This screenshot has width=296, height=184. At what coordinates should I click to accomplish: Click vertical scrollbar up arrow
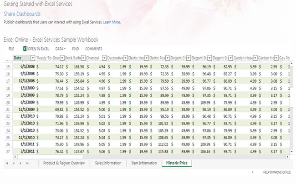click(x=291, y=64)
